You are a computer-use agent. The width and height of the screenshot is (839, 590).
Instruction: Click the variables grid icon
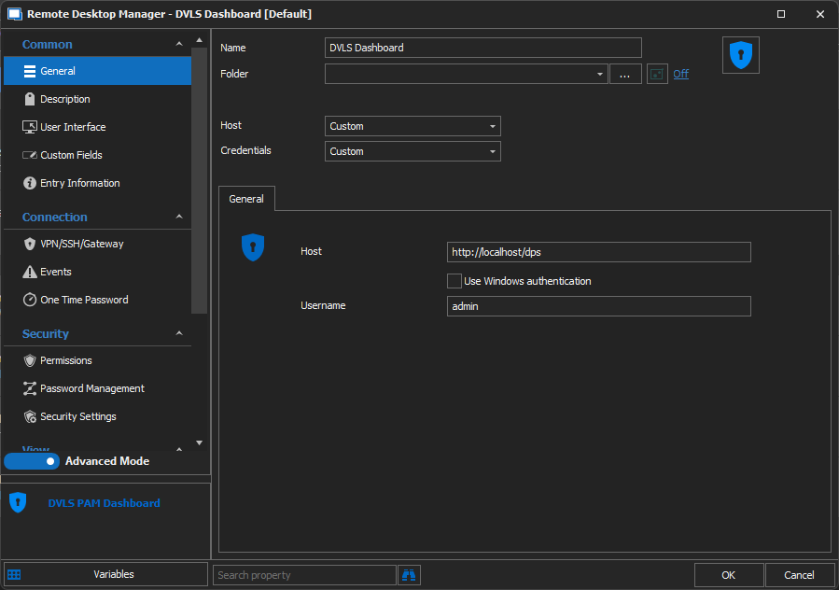pos(14,575)
